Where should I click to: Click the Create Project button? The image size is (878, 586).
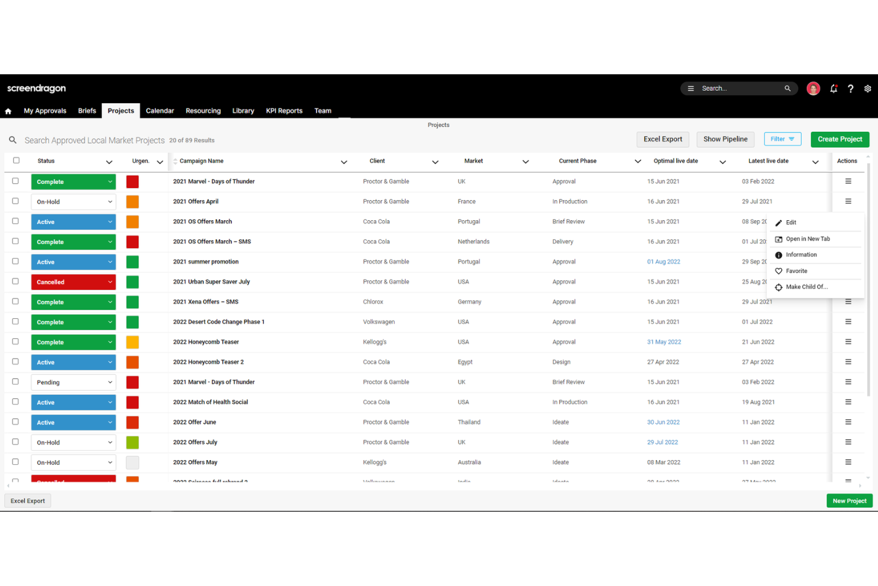(x=839, y=139)
